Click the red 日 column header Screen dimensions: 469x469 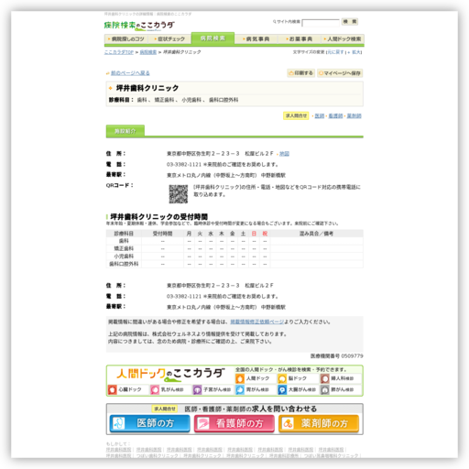[254, 234]
